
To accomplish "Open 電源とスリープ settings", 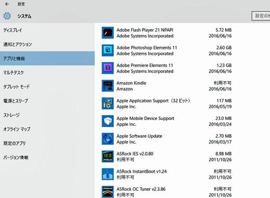I will (x=48, y=101).
